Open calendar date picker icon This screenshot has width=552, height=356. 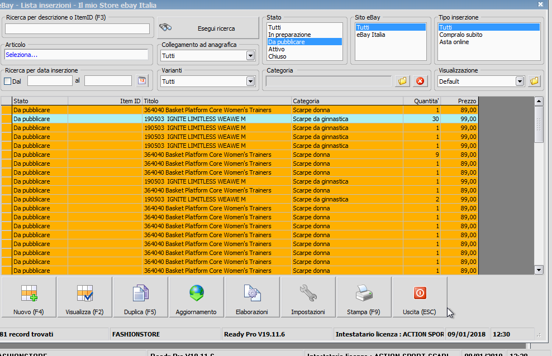(x=142, y=81)
